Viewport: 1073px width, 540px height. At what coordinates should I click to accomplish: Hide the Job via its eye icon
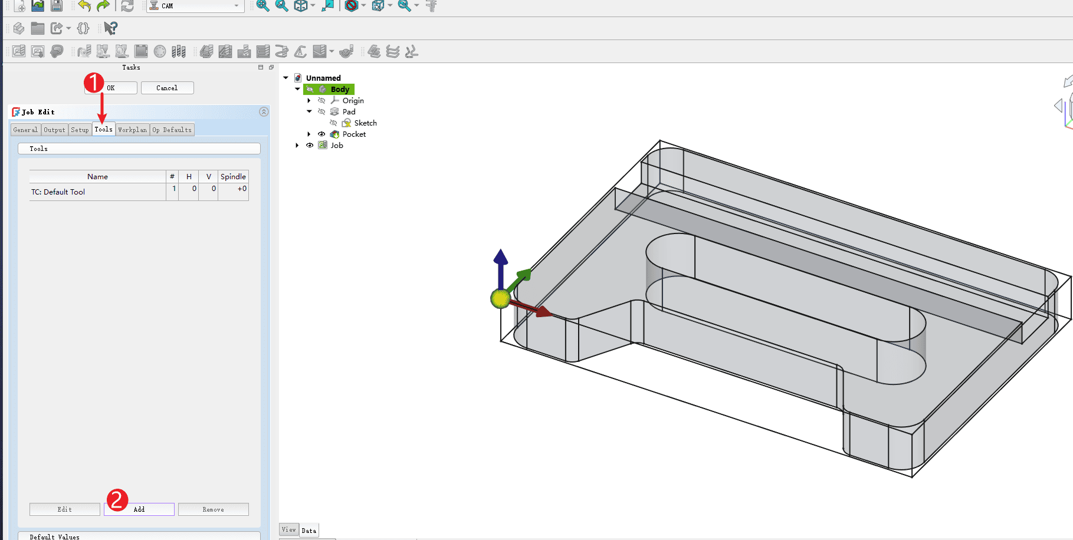310,145
